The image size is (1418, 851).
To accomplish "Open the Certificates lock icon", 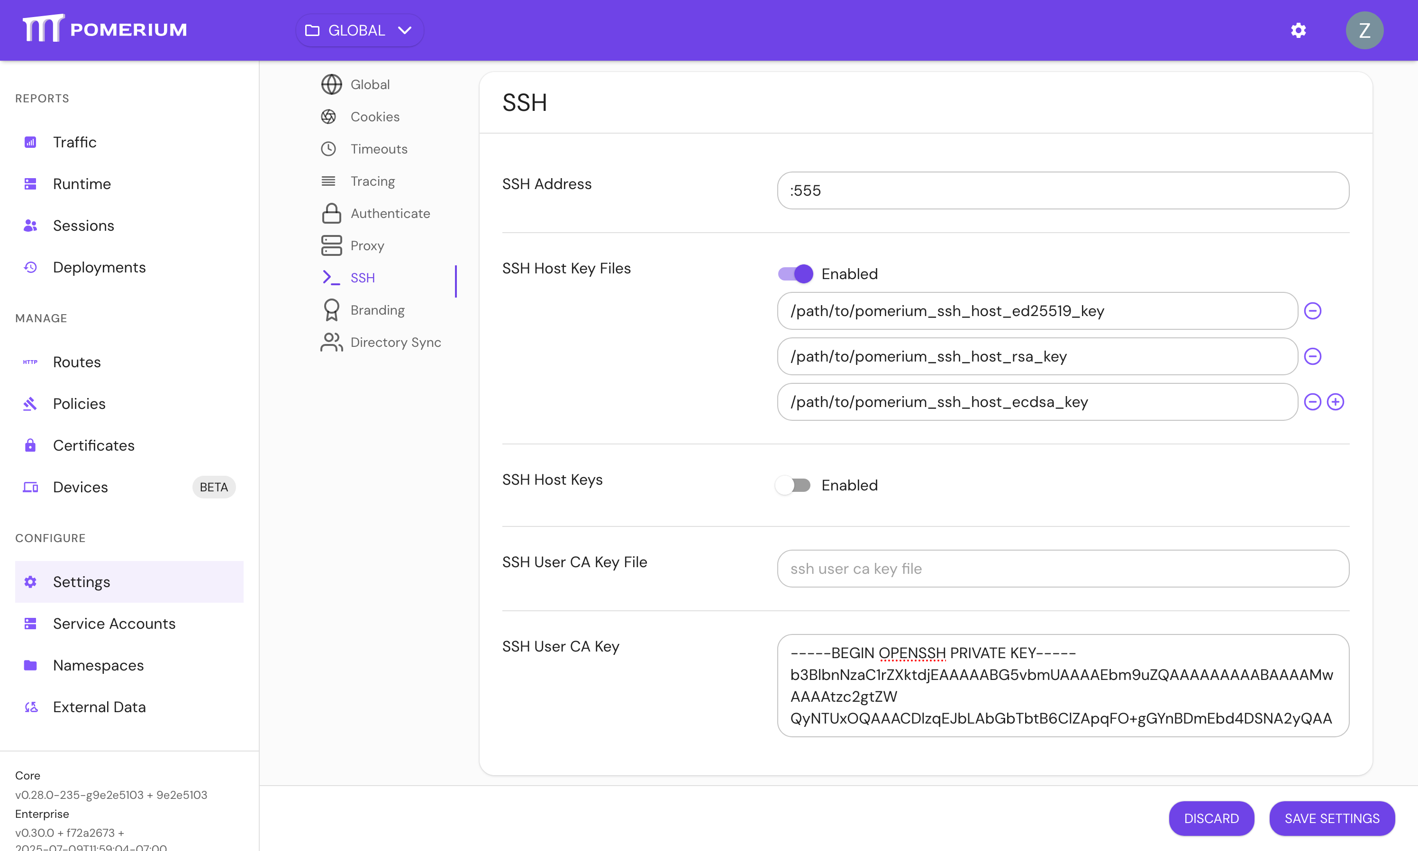I will coord(30,445).
